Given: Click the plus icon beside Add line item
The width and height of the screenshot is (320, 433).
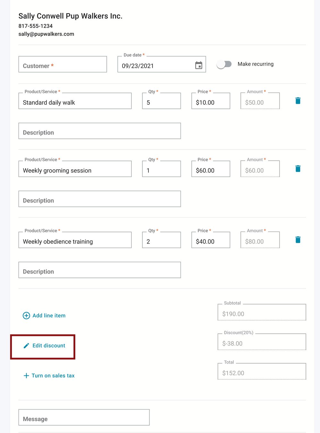Looking at the screenshot, I should pos(26,315).
